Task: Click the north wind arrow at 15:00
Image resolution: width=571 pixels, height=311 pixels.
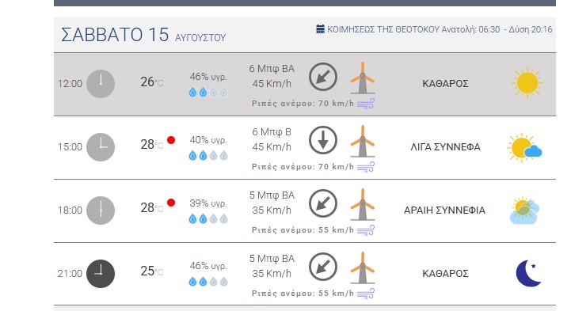Action: coord(323,140)
